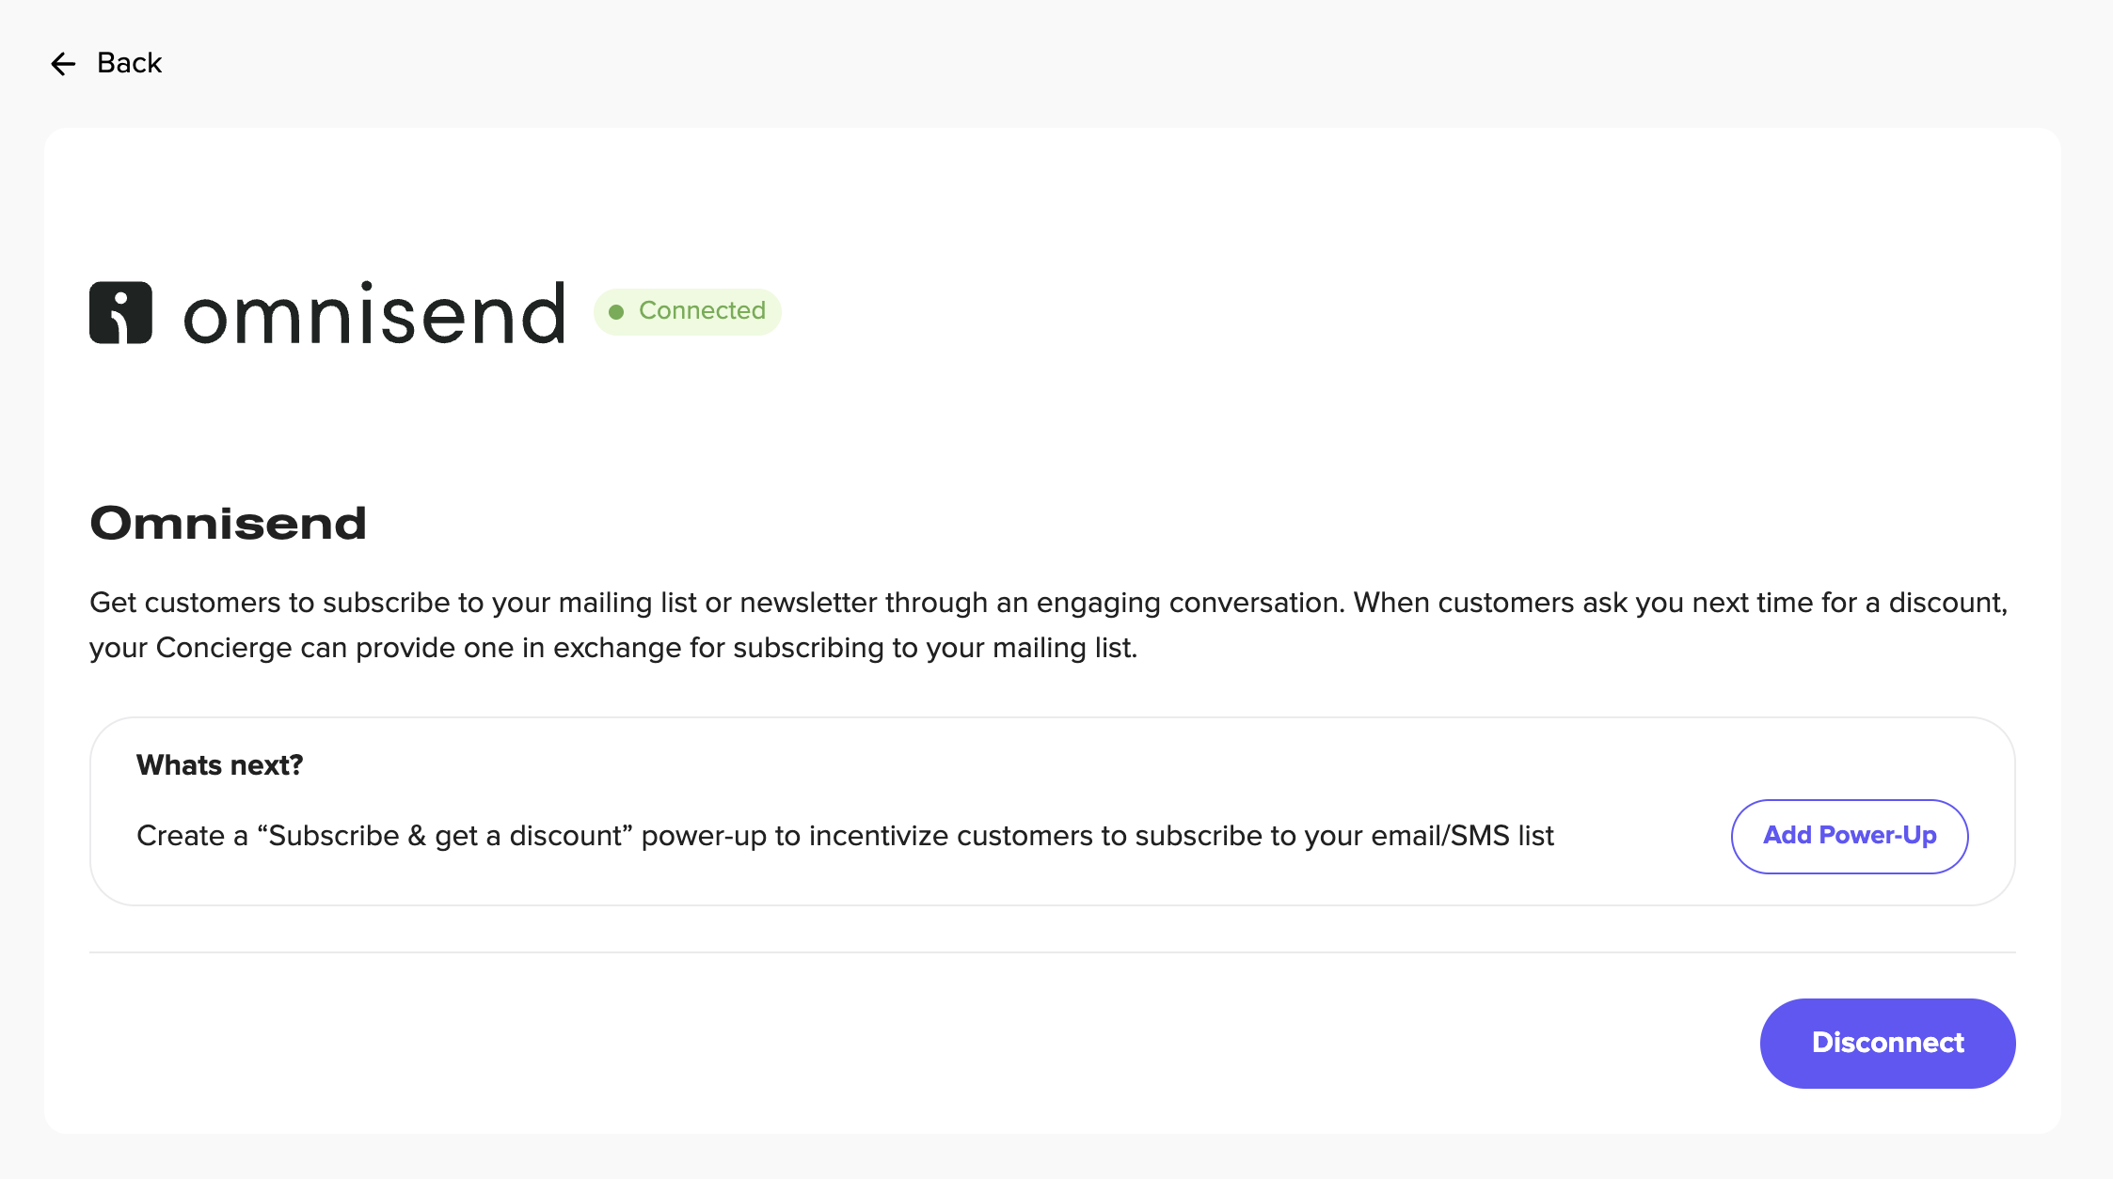Click the "Back" text link
The height and width of the screenshot is (1179, 2113).
(129, 63)
